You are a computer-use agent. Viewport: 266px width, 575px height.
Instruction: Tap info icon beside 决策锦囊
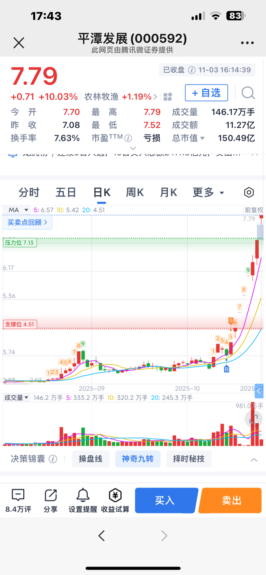[53, 459]
